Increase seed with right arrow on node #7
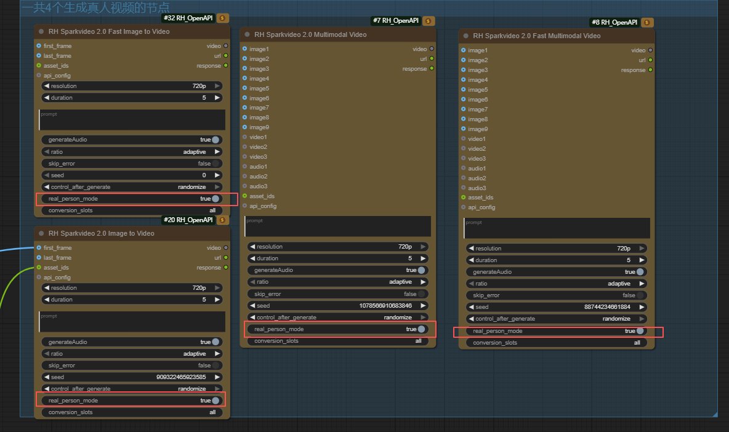 (423, 306)
